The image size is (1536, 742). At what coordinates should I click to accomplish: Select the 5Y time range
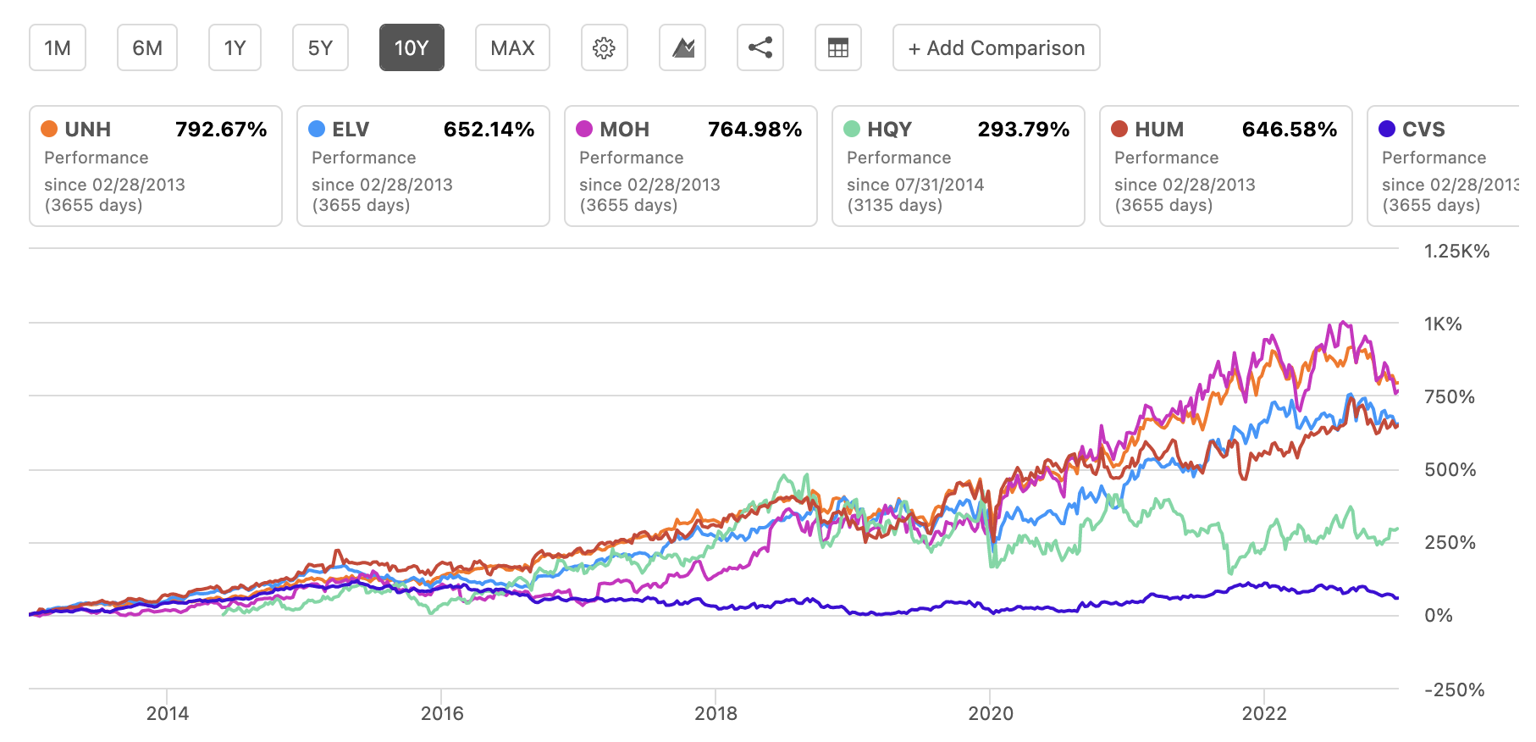click(x=320, y=47)
